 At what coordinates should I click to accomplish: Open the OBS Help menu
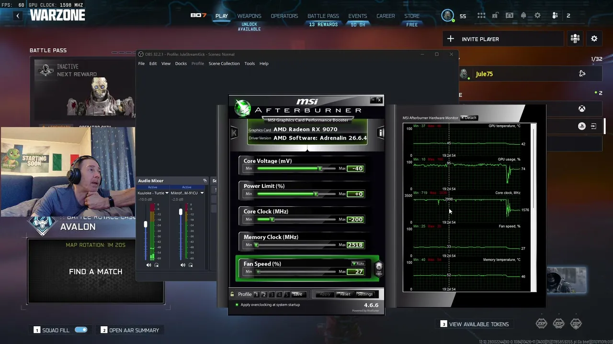(264, 64)
